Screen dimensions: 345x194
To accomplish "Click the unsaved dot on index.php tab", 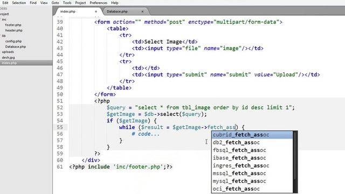I will [96, 11].
